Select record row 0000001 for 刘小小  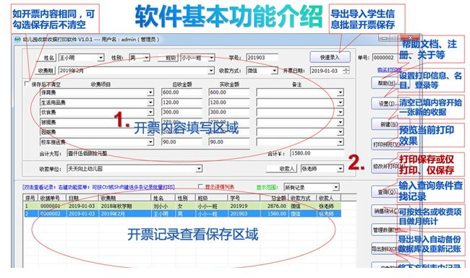[x=182, y=206]
